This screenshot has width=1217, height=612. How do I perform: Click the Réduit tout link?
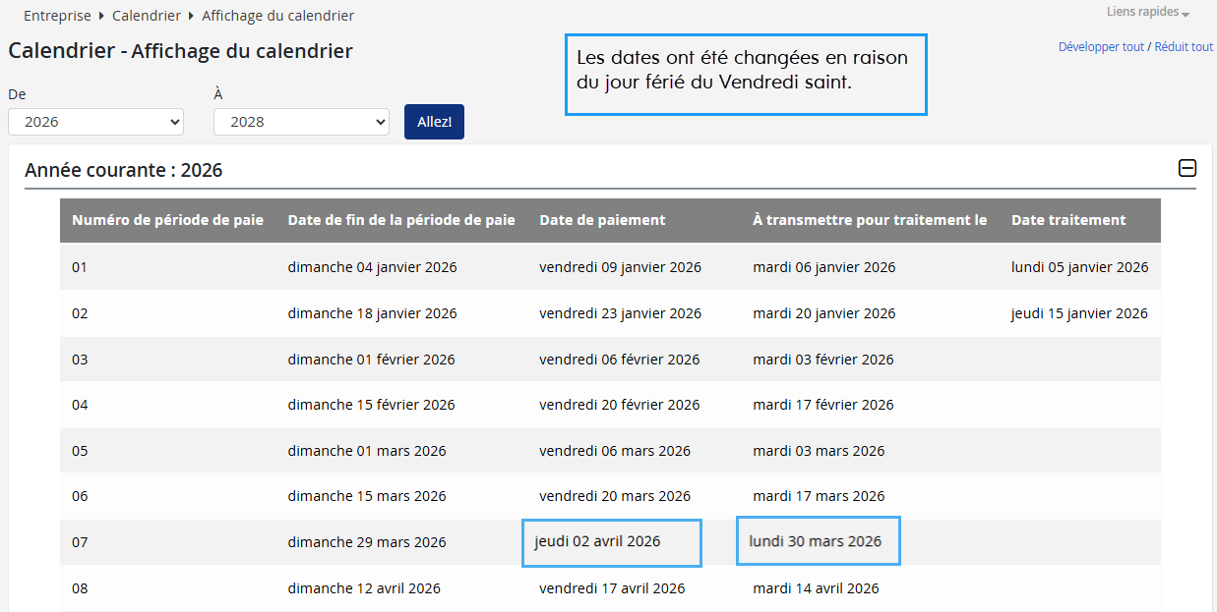point(1184,47)
